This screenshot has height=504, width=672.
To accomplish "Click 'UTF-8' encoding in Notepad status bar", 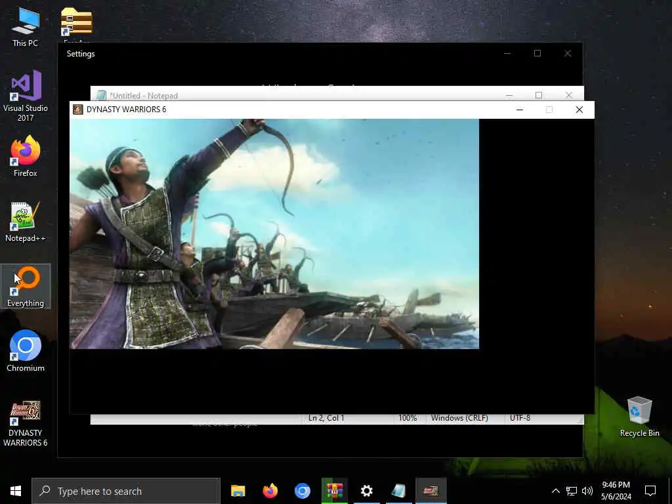I will click(x=520, y=418).
